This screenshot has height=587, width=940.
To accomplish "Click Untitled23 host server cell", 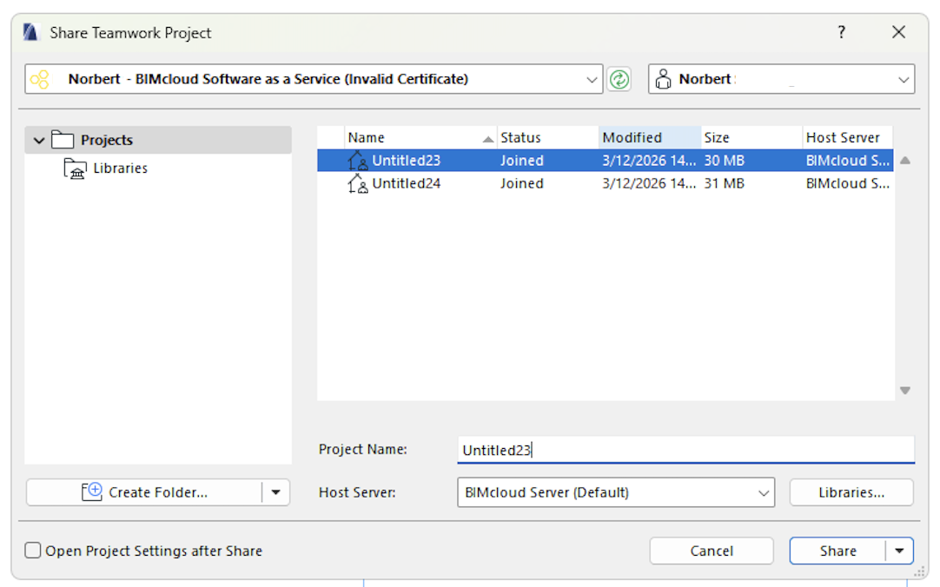I will coord(848,161).
